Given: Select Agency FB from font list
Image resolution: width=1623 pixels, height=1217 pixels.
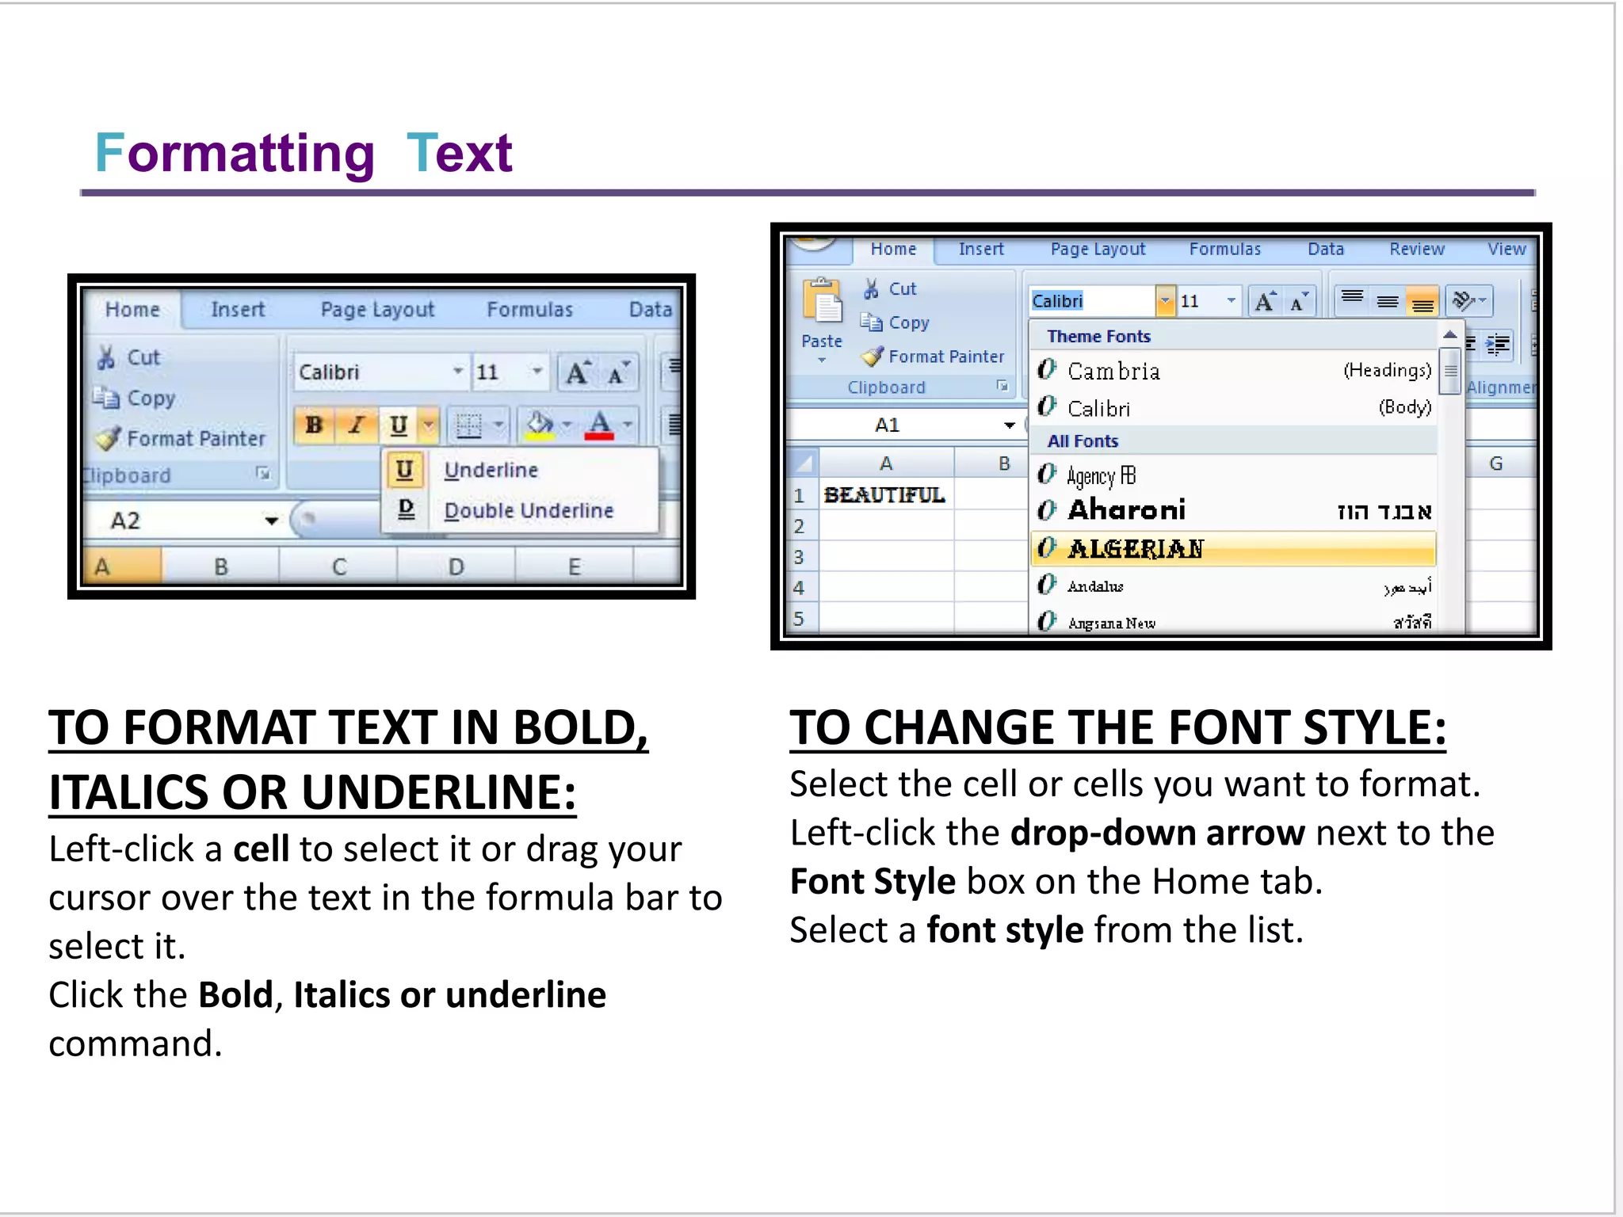Looking at the screenshot, I should point(1234,475).
